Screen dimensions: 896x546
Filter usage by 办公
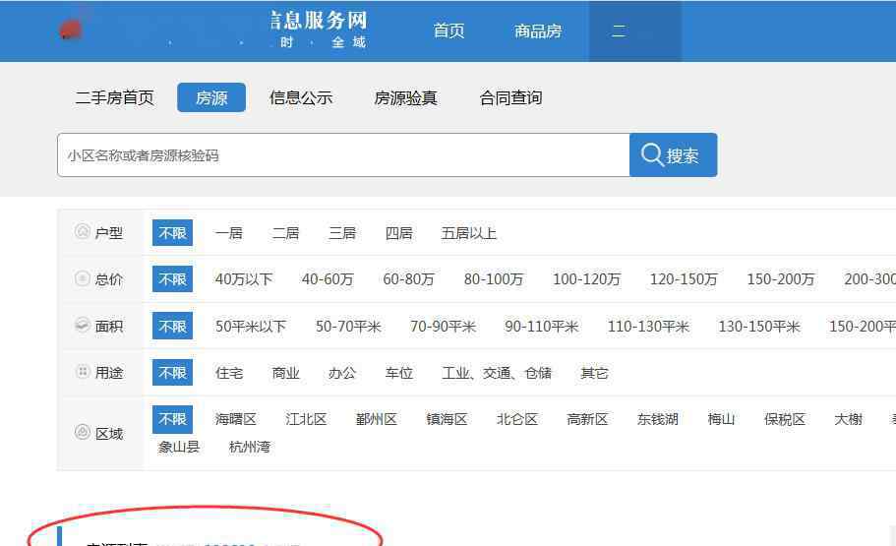(x=342, y=373)
